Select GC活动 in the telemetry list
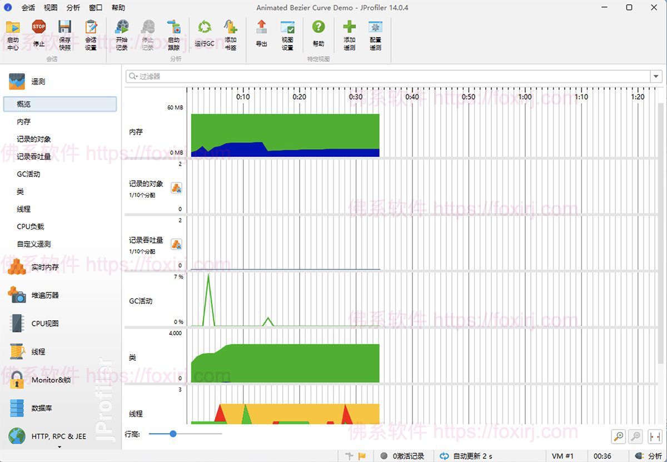667x462 pixels. point(28,174)
